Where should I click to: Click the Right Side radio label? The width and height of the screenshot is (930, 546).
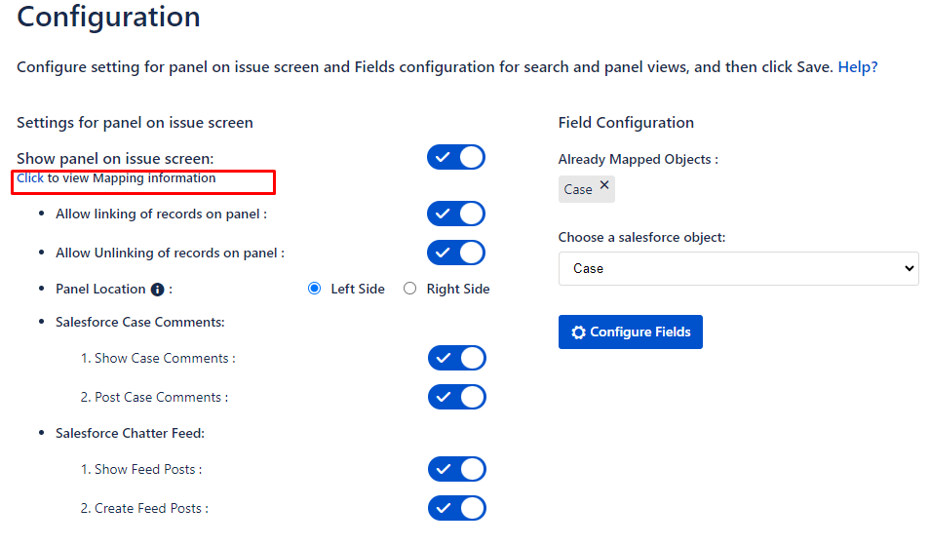(458, 289)
